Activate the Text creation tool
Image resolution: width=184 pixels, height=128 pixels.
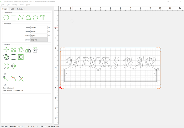(x=43, y=18)
